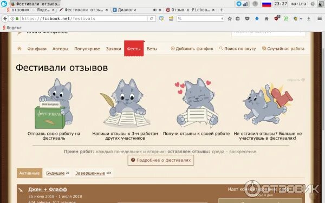This screenshot has height=203, width=325.
Task: Open Случайная работа link
Action: [x=283, y=49]
